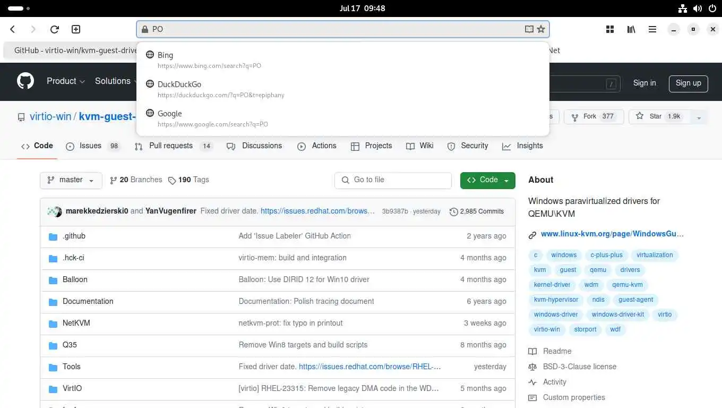The image size is (722, 408).
Task: Click the license scales icon
Action: pos(532,367)
